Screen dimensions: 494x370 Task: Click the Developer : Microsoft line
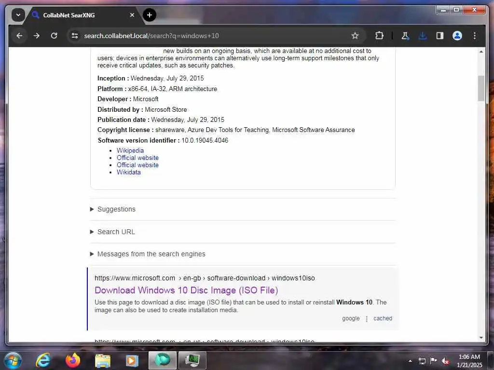point(128,99)
